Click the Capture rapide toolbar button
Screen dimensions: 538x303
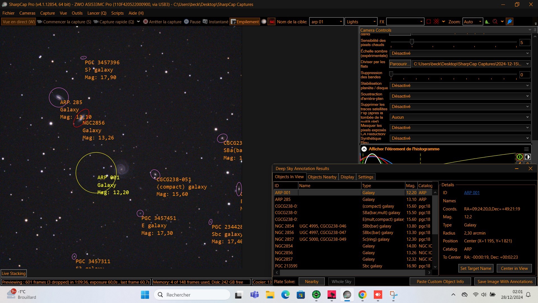[114, 22]
